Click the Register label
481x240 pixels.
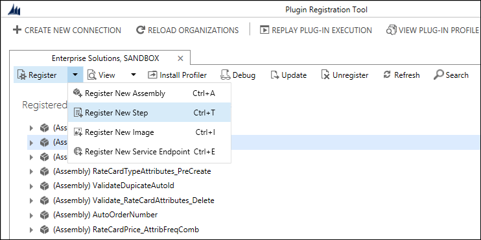[x=43, y=75]
